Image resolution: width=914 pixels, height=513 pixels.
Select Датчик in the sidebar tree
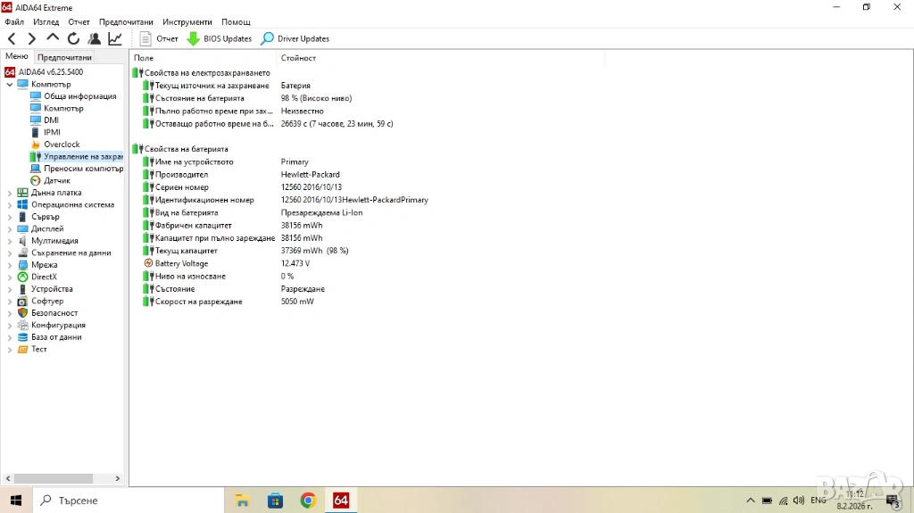57,180
